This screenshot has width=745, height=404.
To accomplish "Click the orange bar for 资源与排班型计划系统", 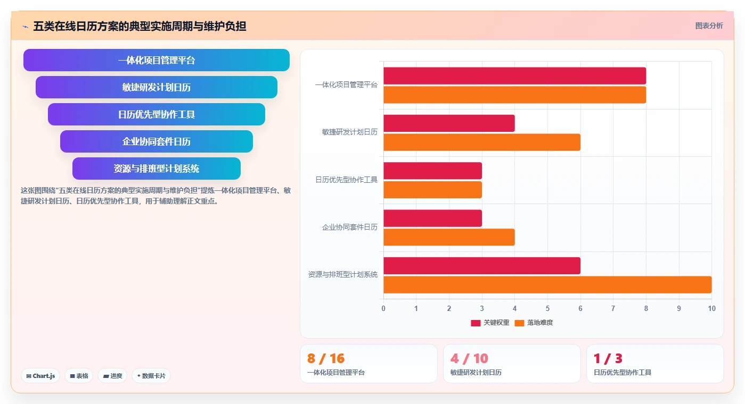I will 547,284.
